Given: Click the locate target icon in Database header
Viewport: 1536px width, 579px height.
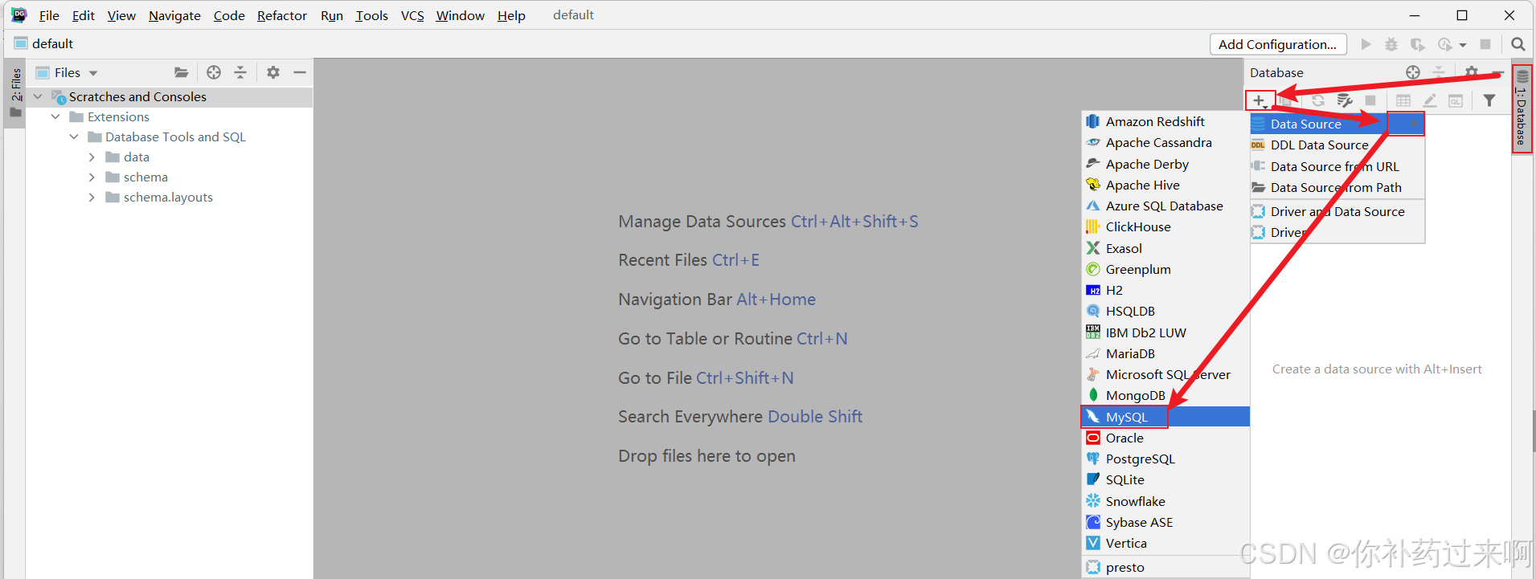Looking at the screenshot, I should [1413, 72].
